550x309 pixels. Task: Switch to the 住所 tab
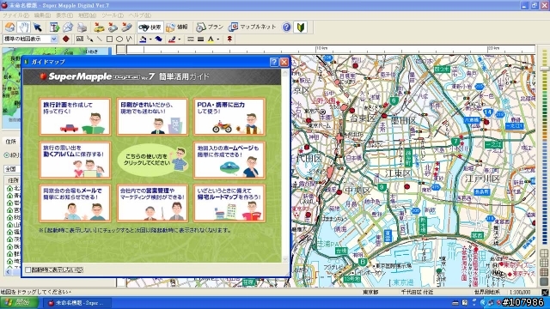tap(11, 142)
